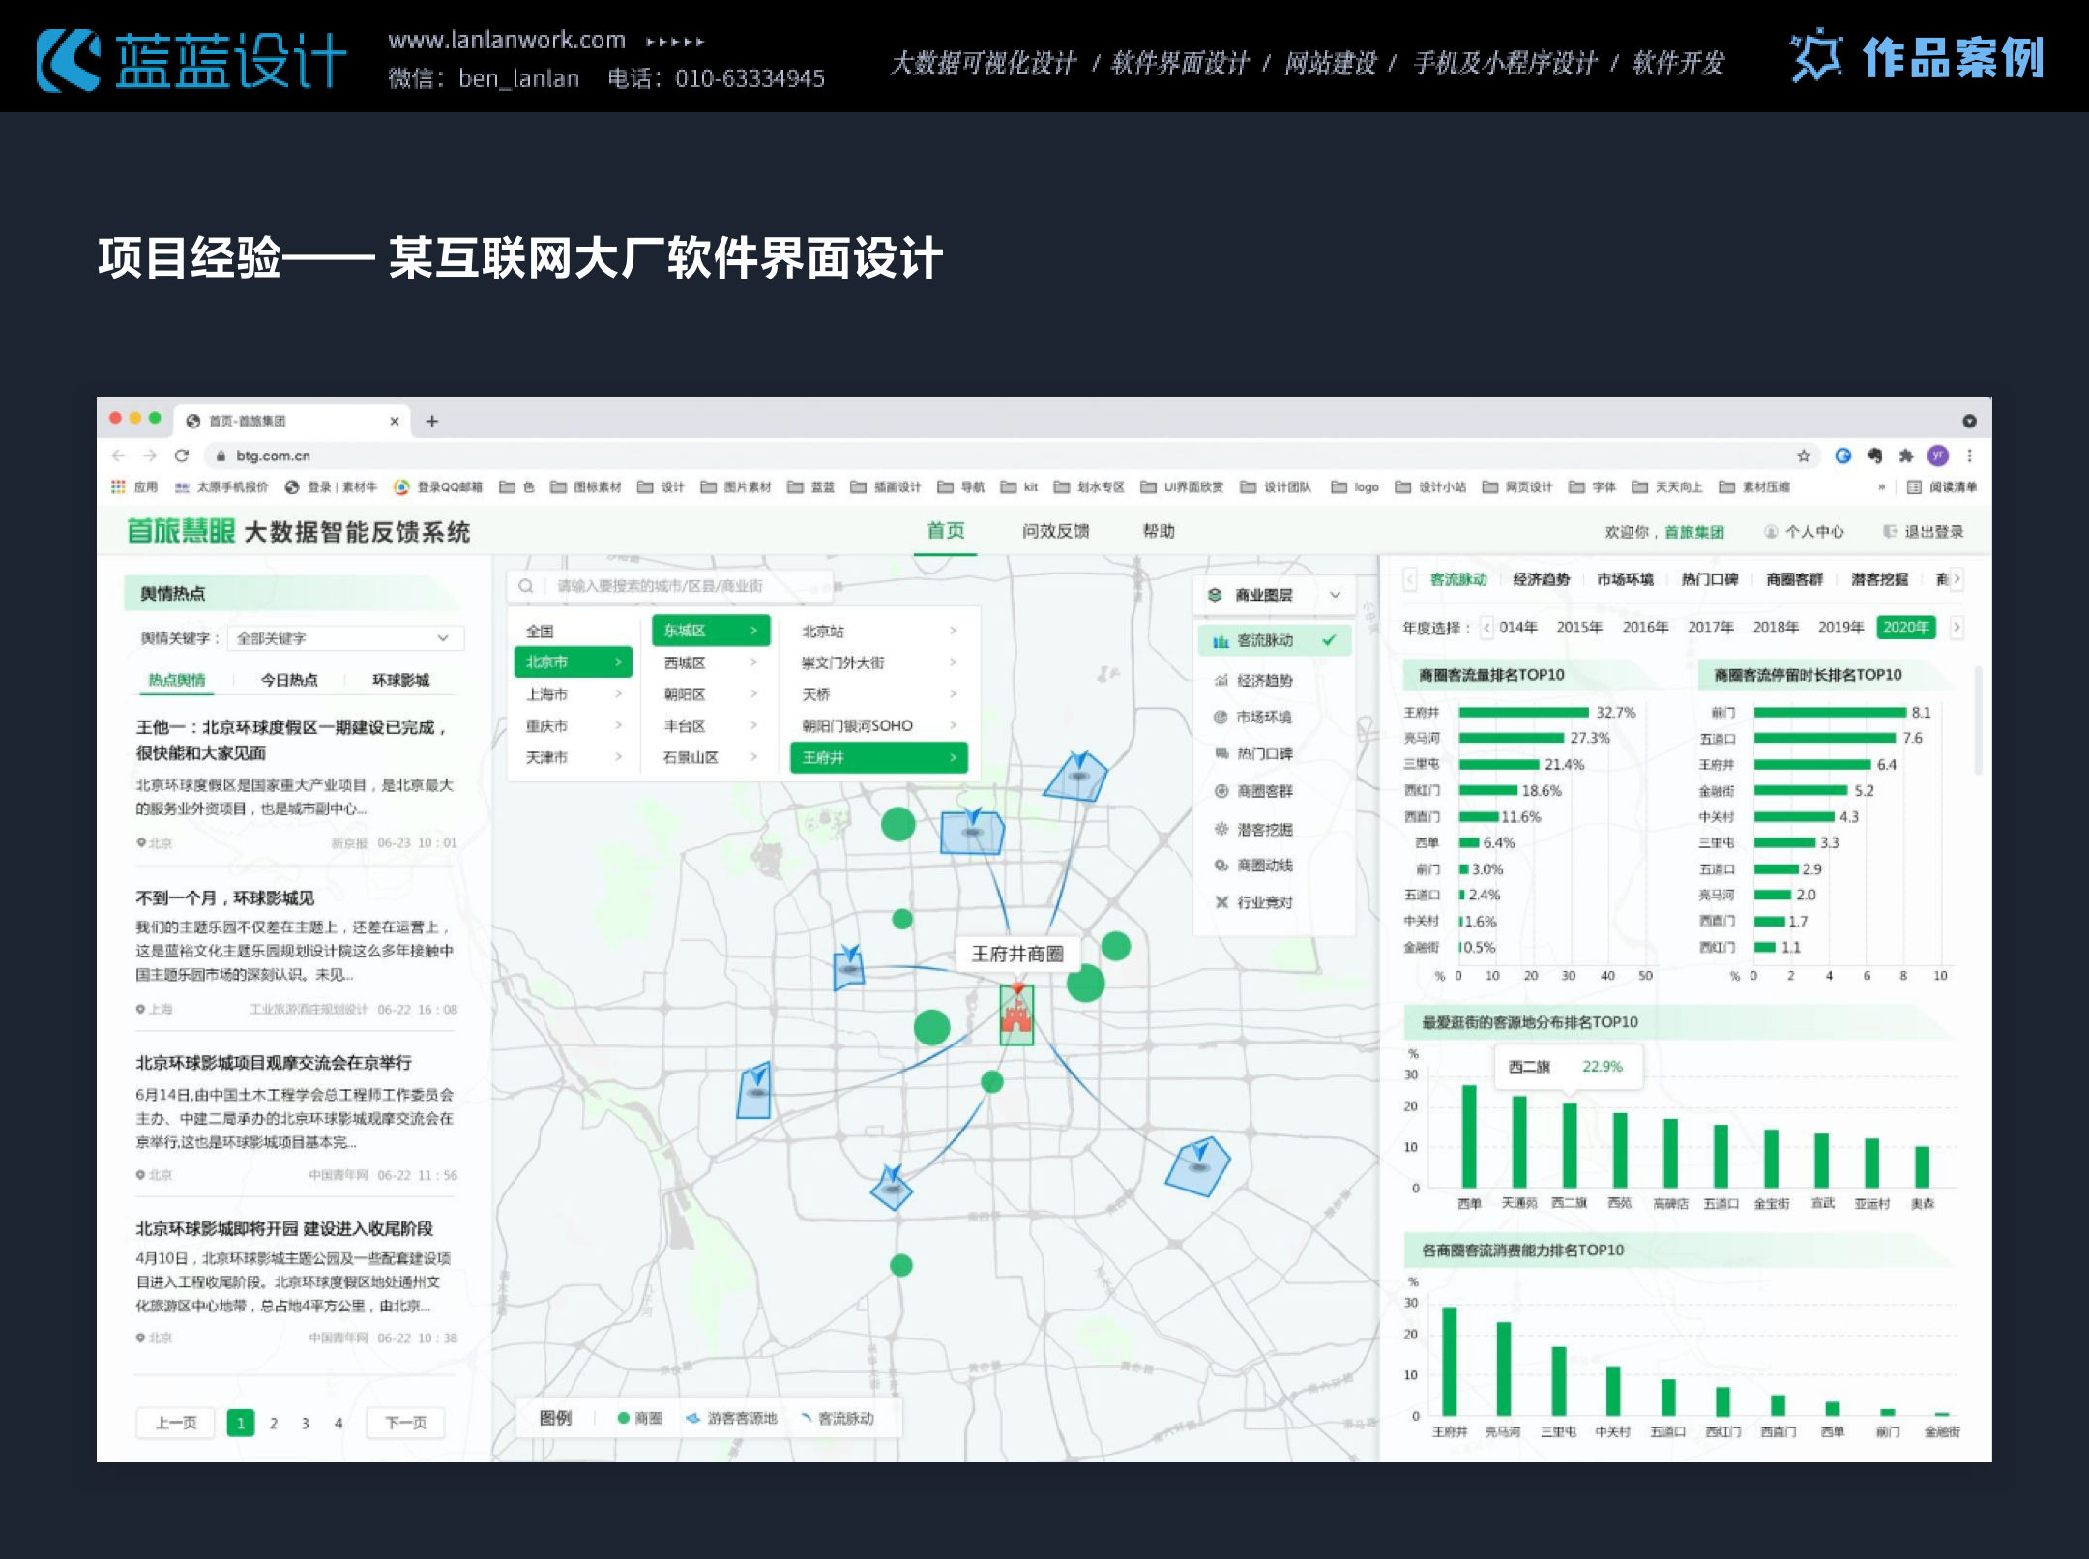Click the bookmark star icon
2089x1559 pixels.
1803,456
